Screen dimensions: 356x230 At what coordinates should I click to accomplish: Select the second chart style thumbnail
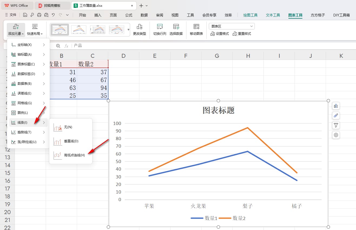(x=79, y=30)
